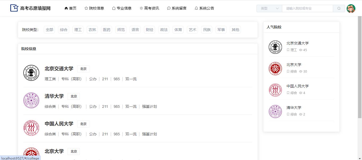Click 双一流 label under 北京交通大学
Screen dimensions: 362x160
(131, 79)
